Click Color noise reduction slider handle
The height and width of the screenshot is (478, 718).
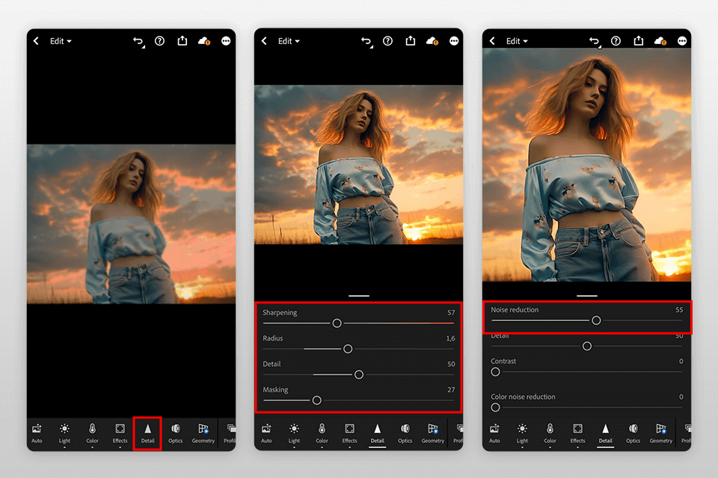point(495,408)
